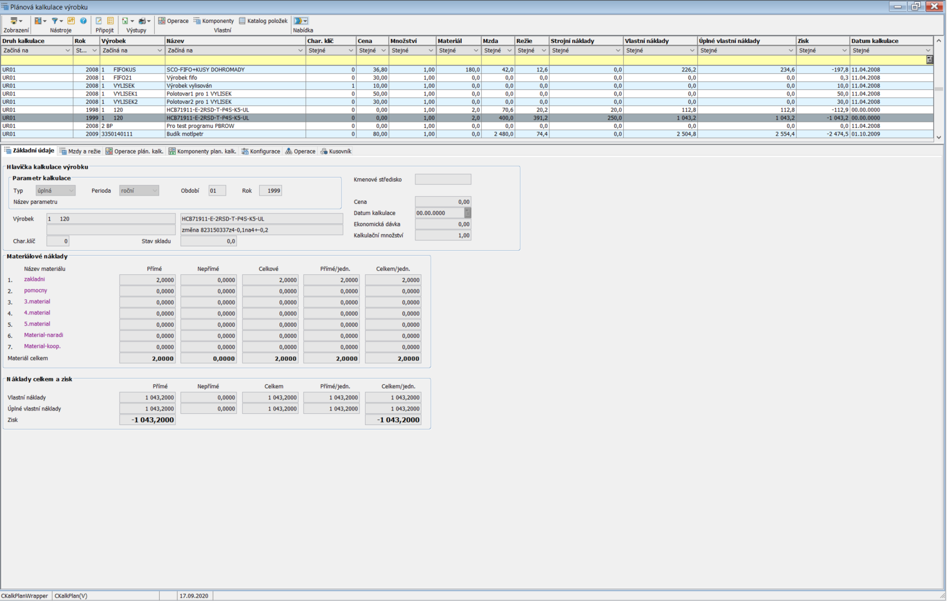Open the Datum kalkulace filter condition dropdown

click(928, 50)
